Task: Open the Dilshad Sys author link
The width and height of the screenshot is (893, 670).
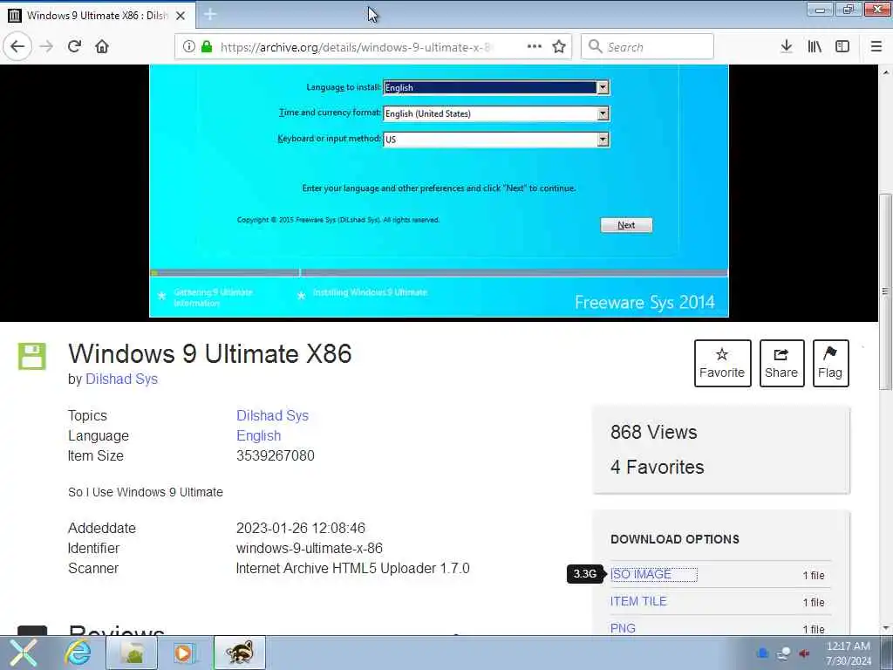Action: (121, 379)
